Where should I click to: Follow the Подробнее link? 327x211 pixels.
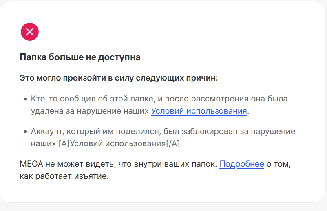point(242,164)
